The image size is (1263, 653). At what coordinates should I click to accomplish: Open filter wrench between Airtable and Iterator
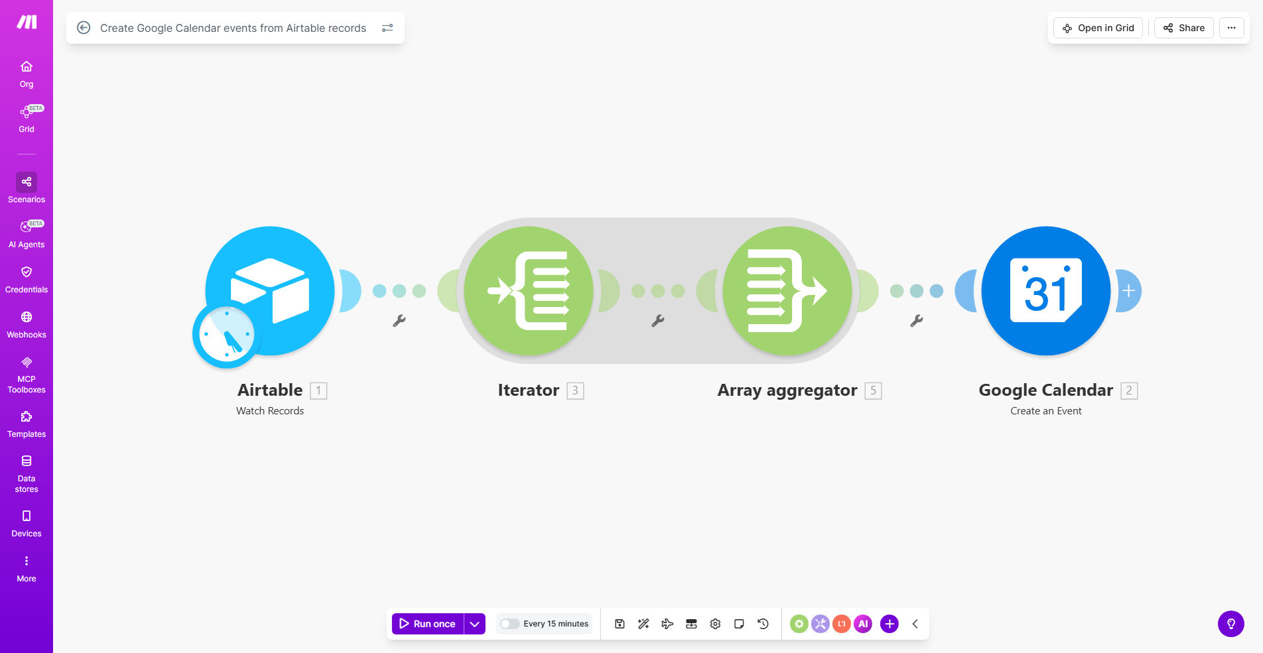(399, 321)
